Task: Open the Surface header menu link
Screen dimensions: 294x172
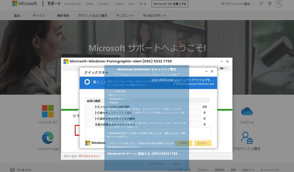Action: coord(119,4)
